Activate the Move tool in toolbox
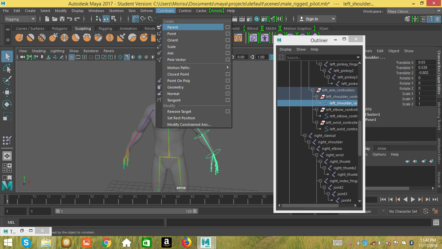This screenshot has width=442, height=249. (7, 92)
